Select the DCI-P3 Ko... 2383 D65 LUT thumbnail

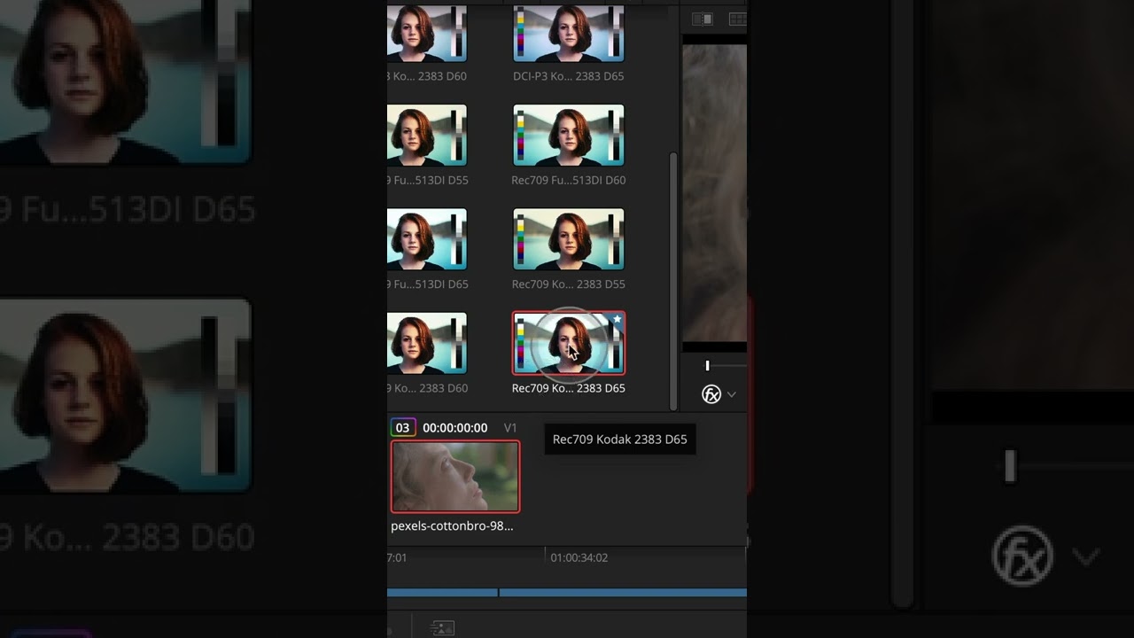click(569, 34)
